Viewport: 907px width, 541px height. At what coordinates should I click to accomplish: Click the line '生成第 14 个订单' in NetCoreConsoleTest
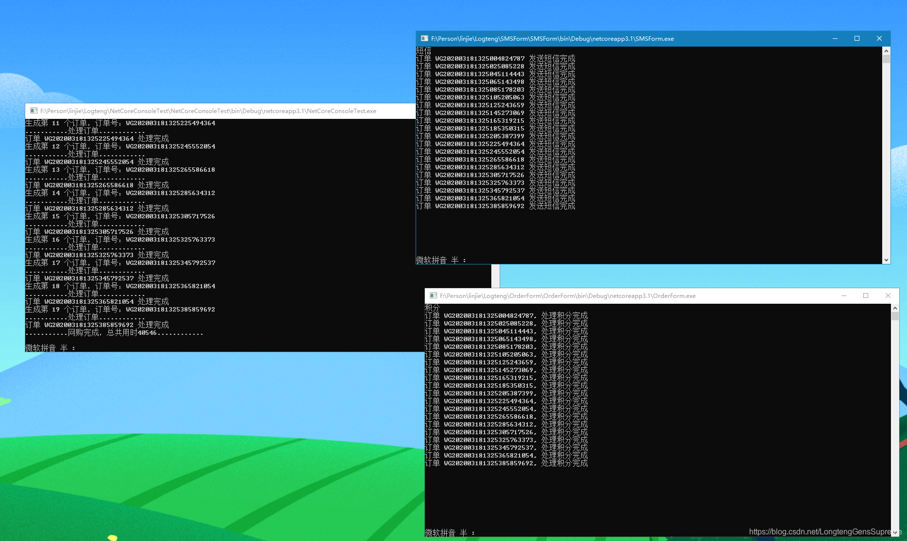(120, 193)
